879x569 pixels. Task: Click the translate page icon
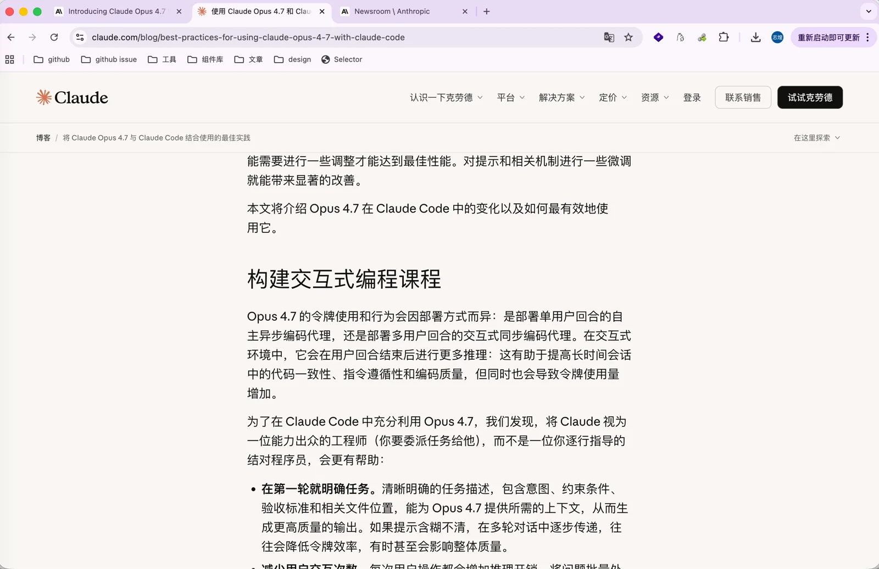coord(609,37)
